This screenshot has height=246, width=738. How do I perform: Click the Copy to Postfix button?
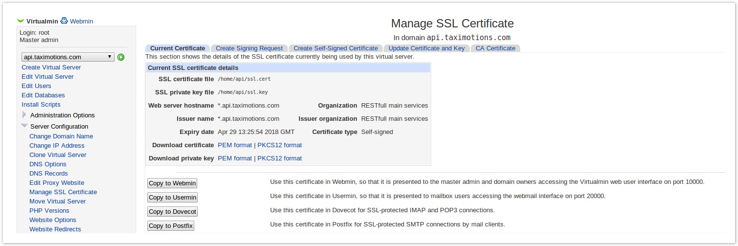pyautogui.click(x=171, y=226)
